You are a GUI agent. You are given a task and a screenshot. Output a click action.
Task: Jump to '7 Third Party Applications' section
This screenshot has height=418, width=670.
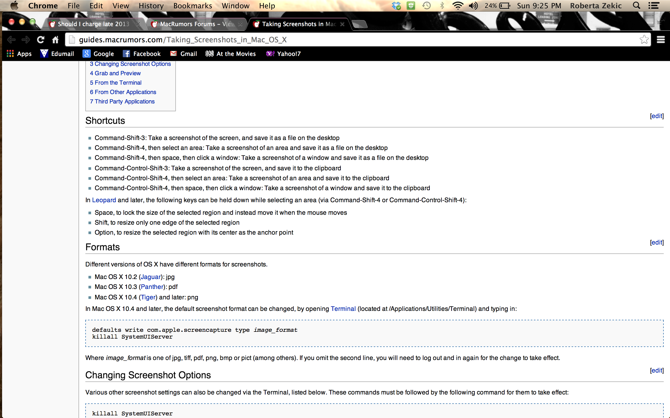[x=122, y=101]
